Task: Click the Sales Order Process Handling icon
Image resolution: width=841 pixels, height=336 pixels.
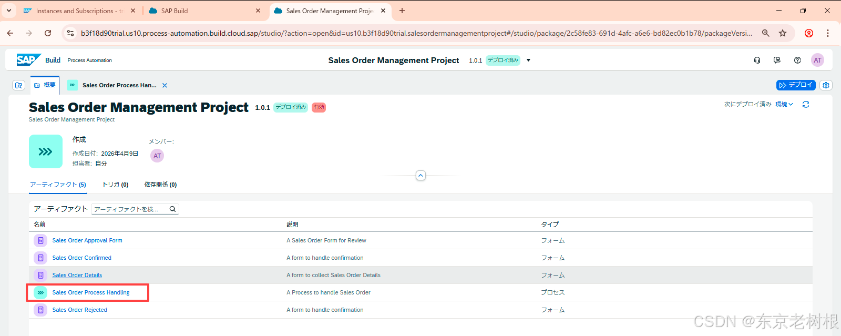Action: (x=40, y=292)
